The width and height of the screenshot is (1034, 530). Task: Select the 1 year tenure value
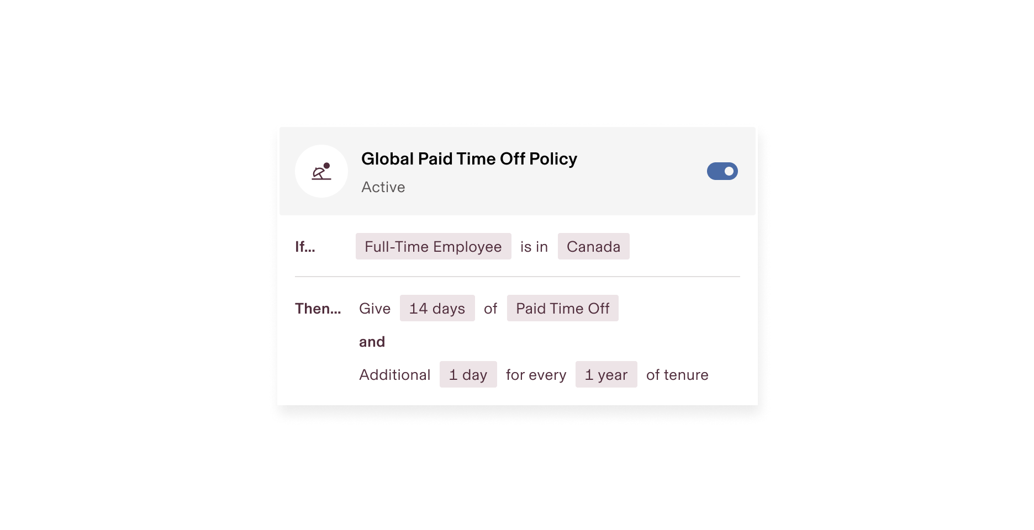[606, 374]
